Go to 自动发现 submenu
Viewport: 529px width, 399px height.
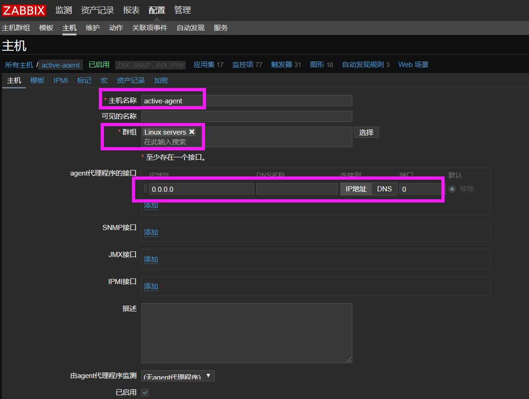coord(191,27)
